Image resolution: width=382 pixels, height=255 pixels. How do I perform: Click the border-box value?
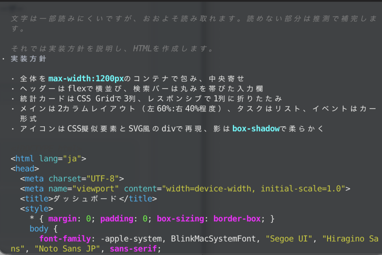click(237, 219)
